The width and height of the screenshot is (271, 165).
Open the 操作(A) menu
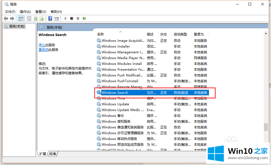(x=25, y=12)
